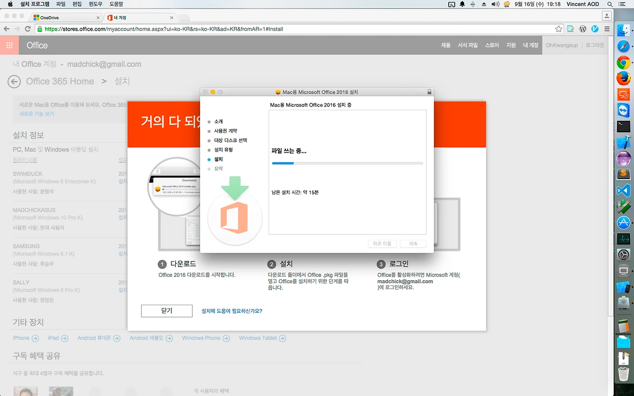
Task: Click the blue Vimeo extension icon
Action: (595, 29)
